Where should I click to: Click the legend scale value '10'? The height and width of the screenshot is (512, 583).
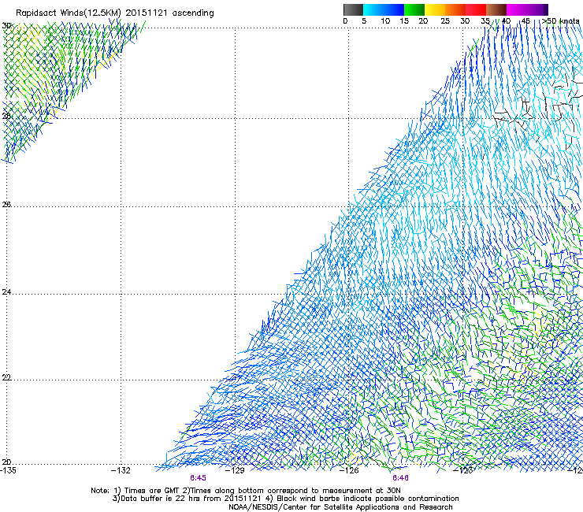click(385, 21)
